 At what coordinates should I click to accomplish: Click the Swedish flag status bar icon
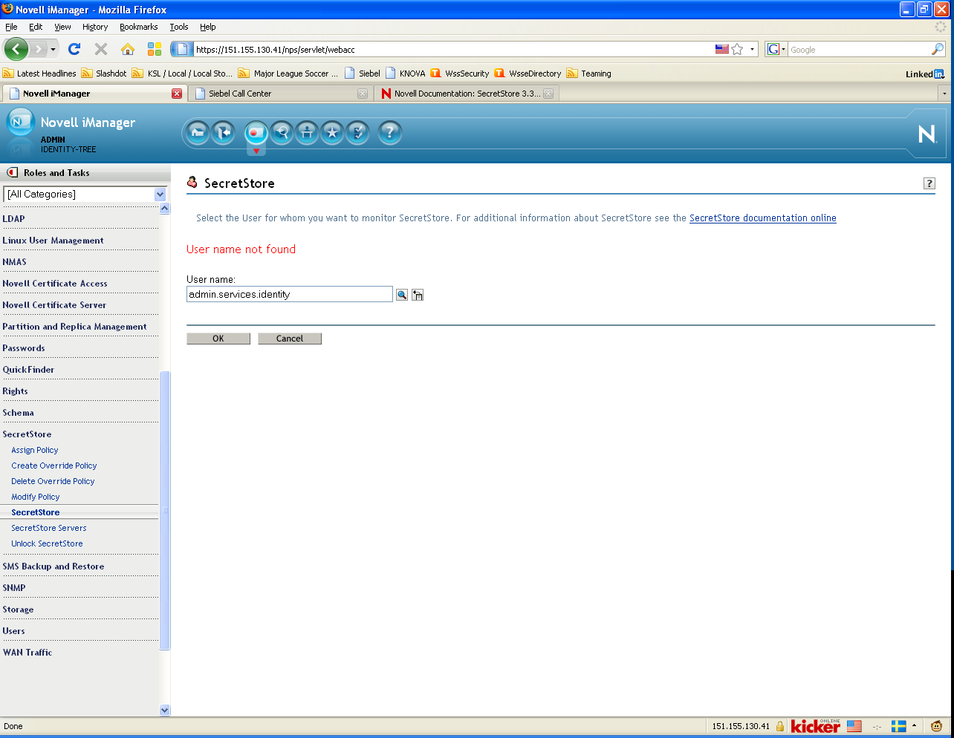point(898,726)
